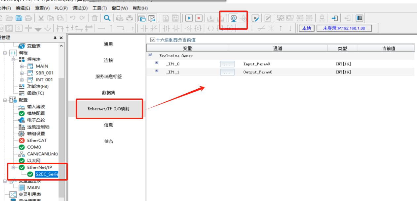Open search with the magnifier icon
417x201 pixels.
pyautogui.click(x=107, y=17)
